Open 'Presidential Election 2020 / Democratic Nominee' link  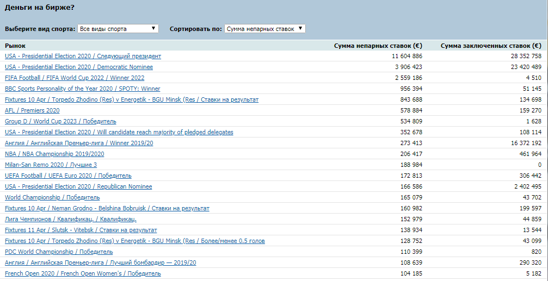pyautogui.click(x=78, y=67)
